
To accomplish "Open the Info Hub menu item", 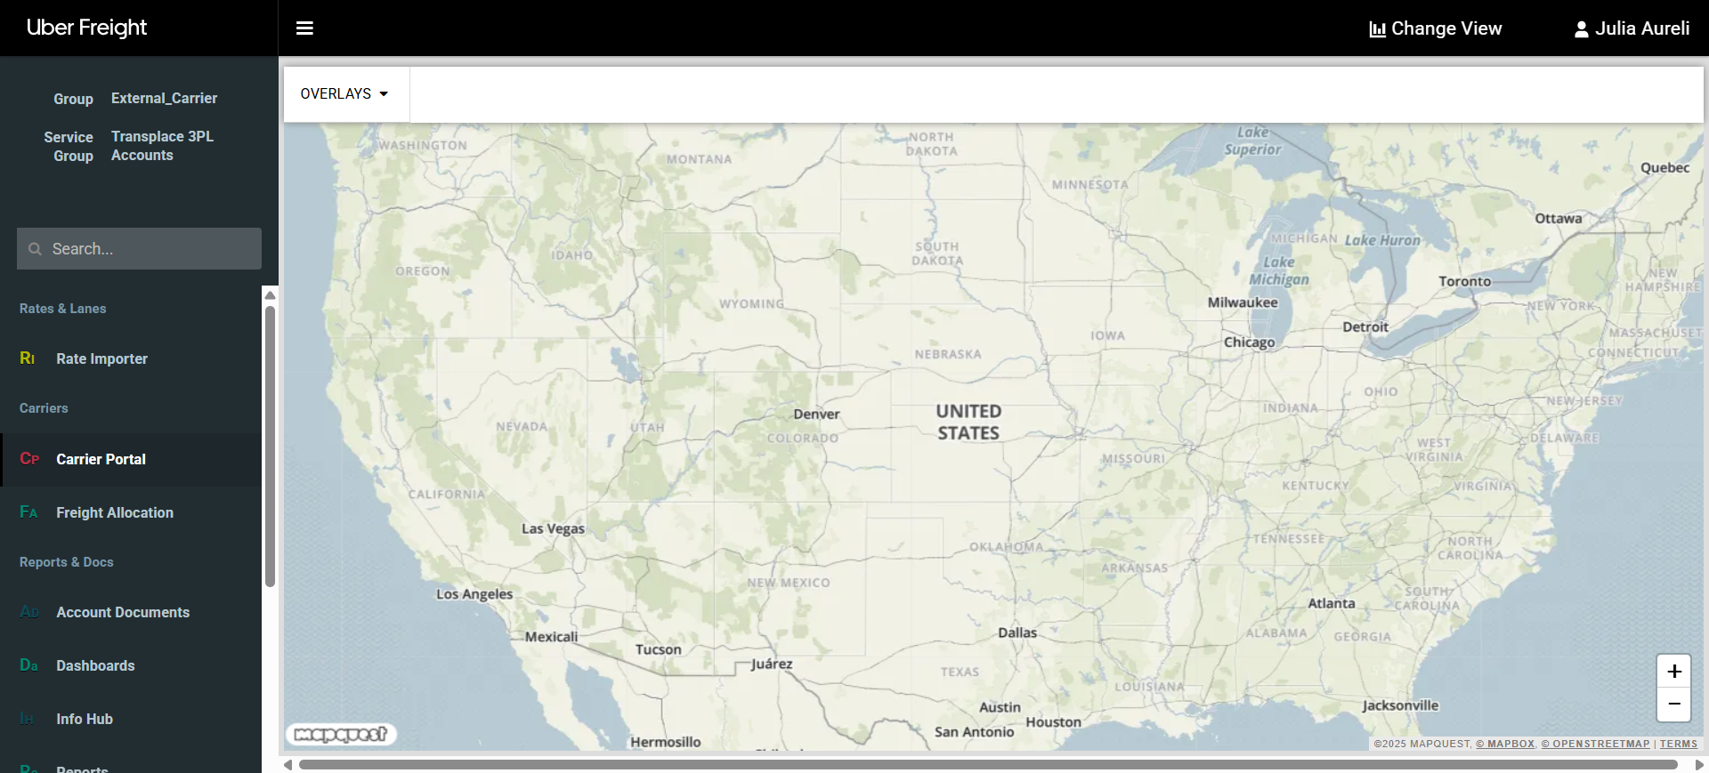I will pos(131,719).
